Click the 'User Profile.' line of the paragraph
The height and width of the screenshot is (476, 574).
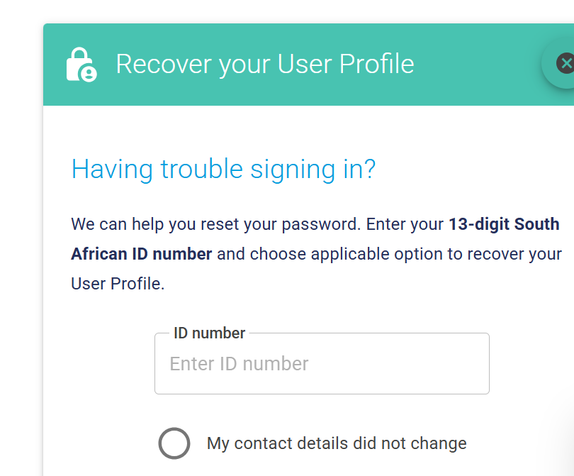coord(118,284)
